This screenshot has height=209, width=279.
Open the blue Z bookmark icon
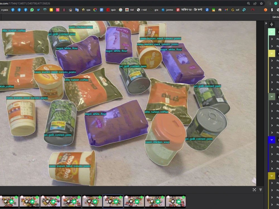tap(207, 10)
